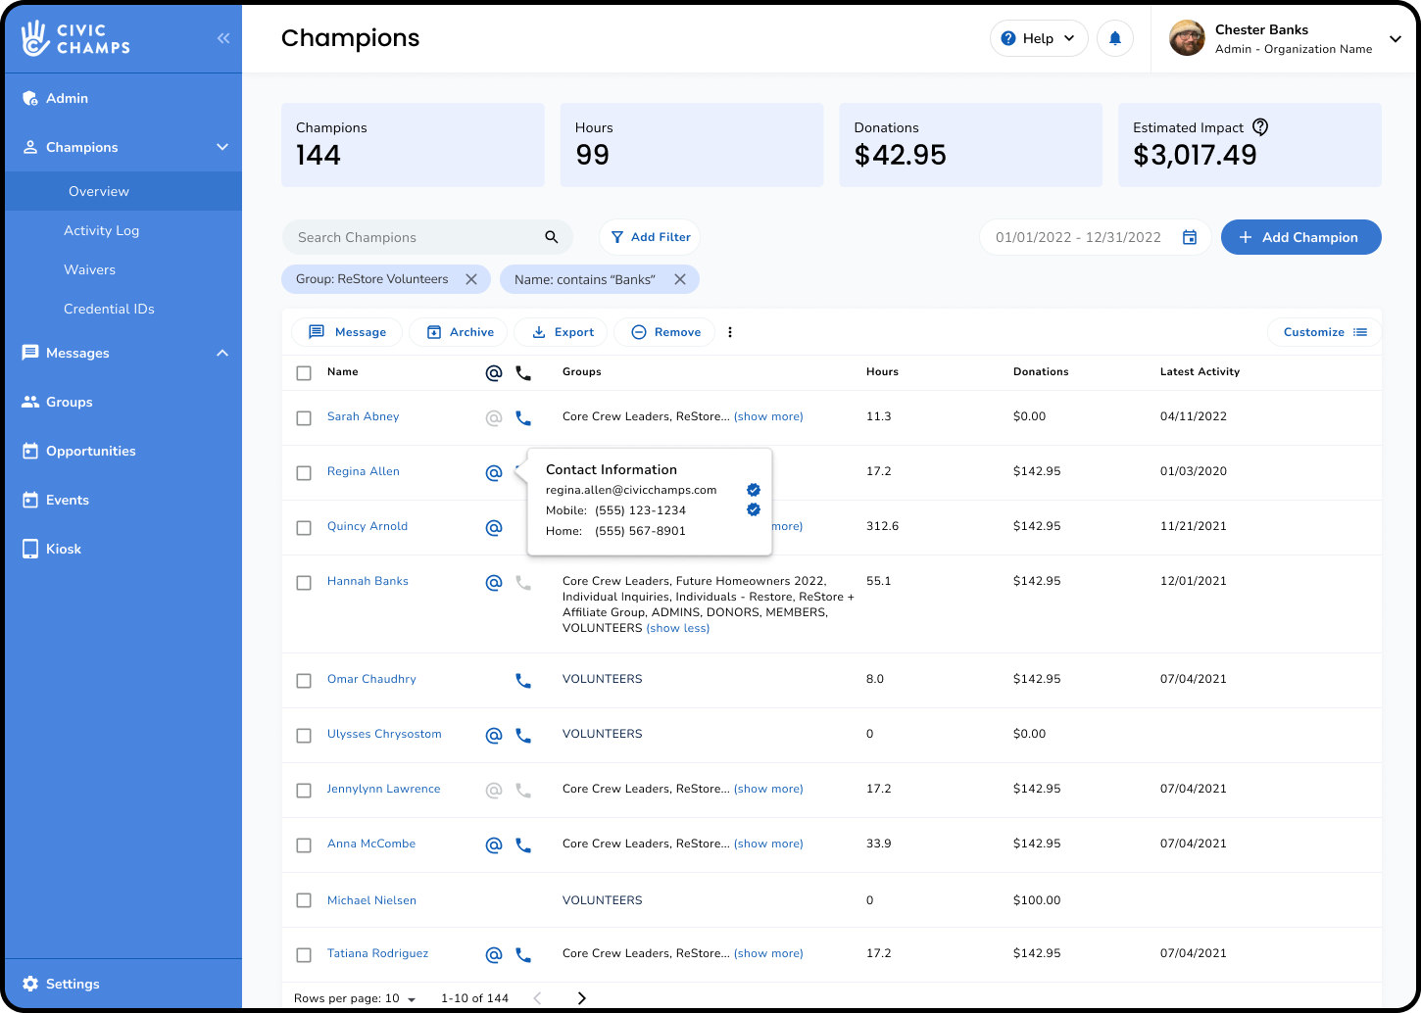Check the checkbox next to Hannah Banks
The image size is (1421, 1013).
pos(304,582)
